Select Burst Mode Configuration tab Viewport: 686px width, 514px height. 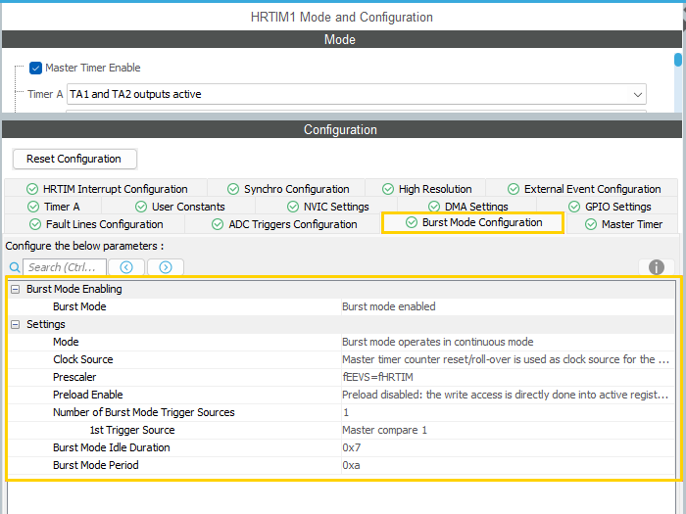tap(473, 222)
